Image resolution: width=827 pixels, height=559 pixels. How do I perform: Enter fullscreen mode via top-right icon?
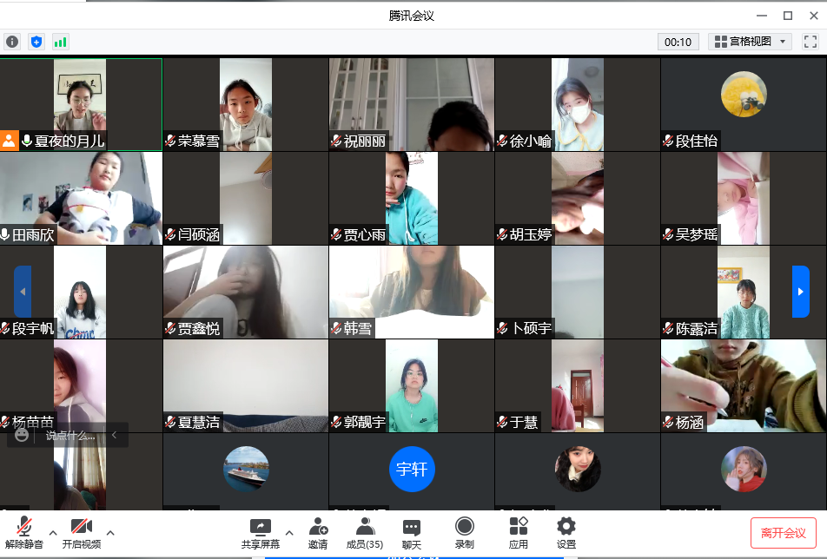[x=810, y=42]
